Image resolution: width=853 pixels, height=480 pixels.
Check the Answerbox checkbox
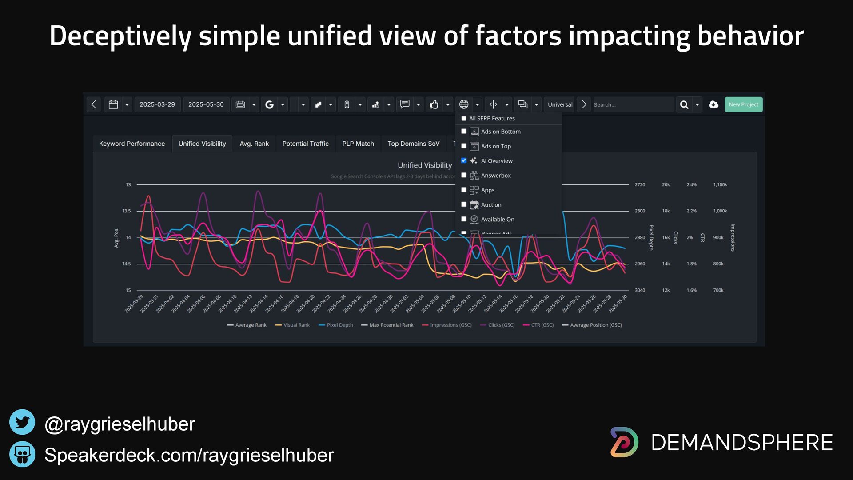click(x=464, y=175)
